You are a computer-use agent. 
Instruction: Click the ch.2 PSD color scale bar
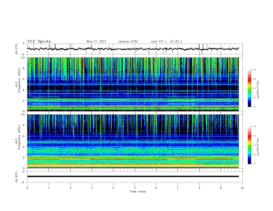click(x=249, y=145)
